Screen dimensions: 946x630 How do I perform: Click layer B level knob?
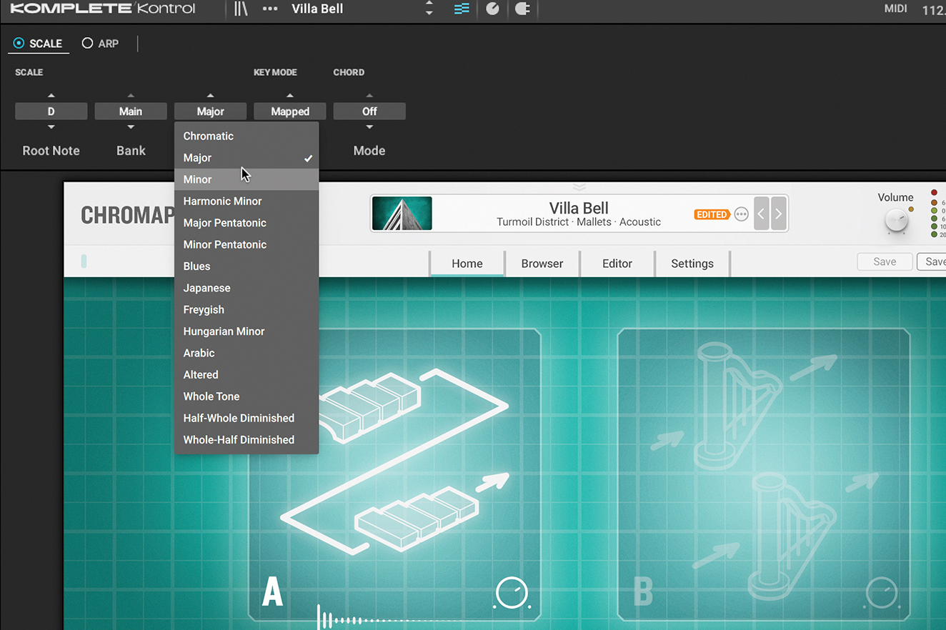pyautogui.click(x=882, y=593)
